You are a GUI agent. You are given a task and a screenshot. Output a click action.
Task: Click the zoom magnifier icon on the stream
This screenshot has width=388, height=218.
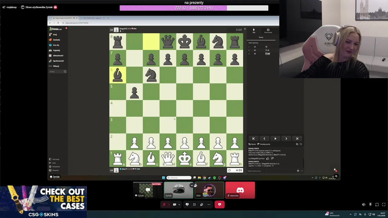[336, 176]
